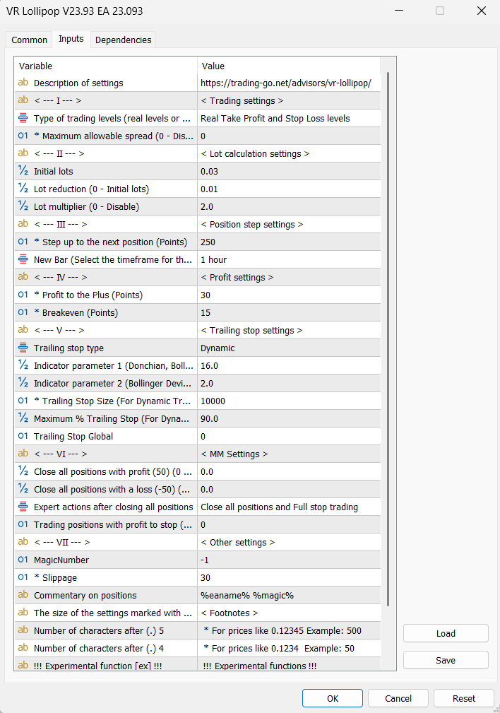Click the integer icon beside Slippage
The width and height of the screenshot is (500, 713).
click(x=23, y=577)
